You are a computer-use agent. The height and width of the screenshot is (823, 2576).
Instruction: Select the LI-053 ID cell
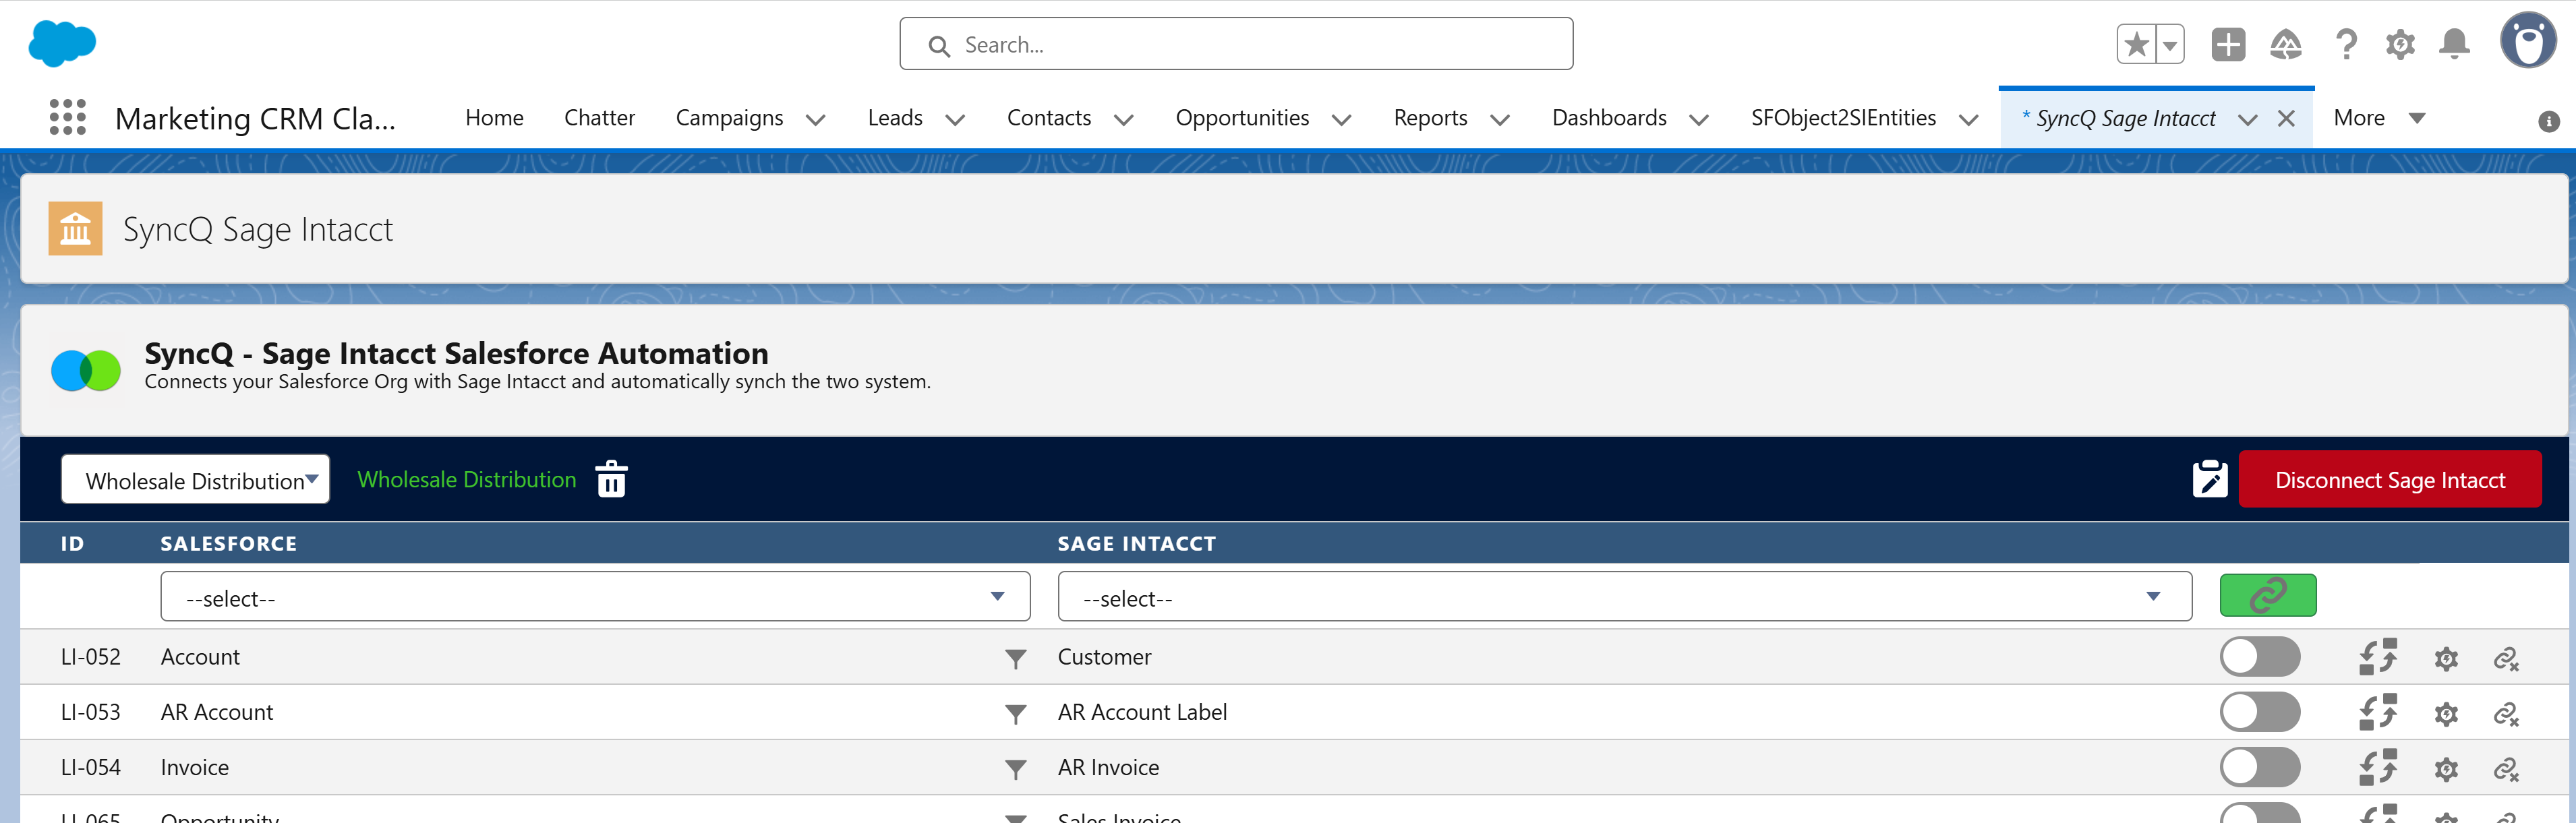pos(90,712)
